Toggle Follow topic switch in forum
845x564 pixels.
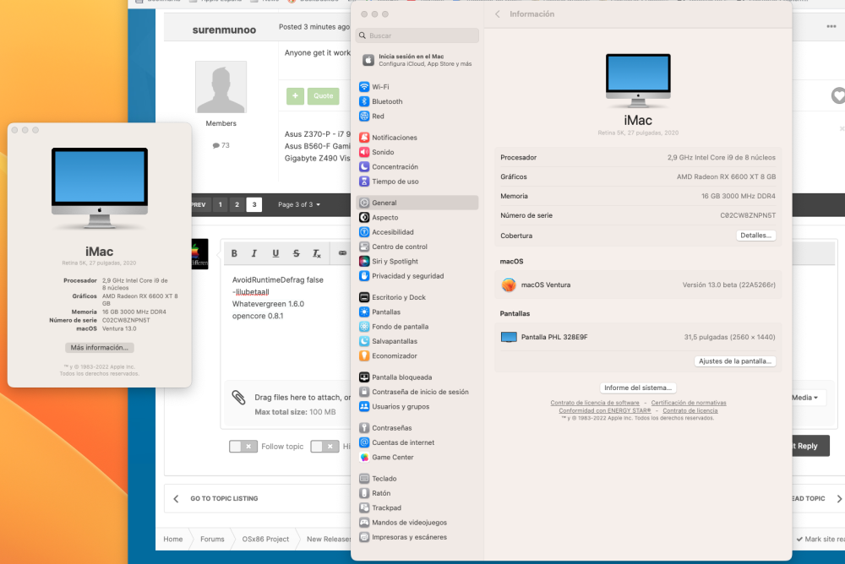(243, 446)
